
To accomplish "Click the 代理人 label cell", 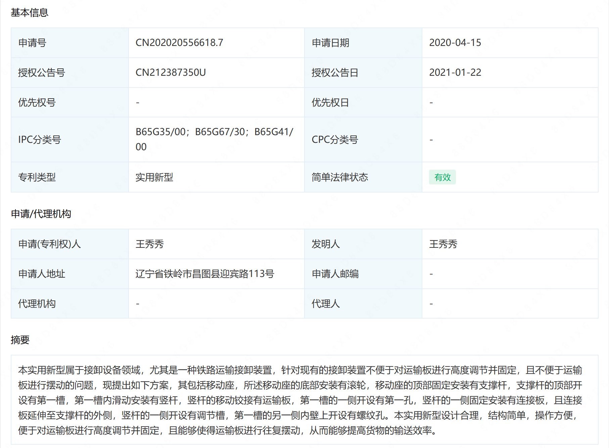I will (x=363, y=303).
